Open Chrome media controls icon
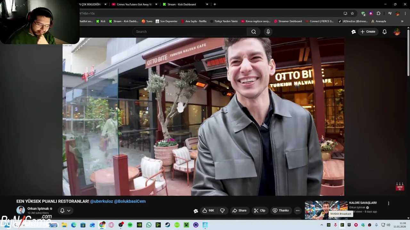The height and width of the screenshot is (230, 410). coord(390,13)
